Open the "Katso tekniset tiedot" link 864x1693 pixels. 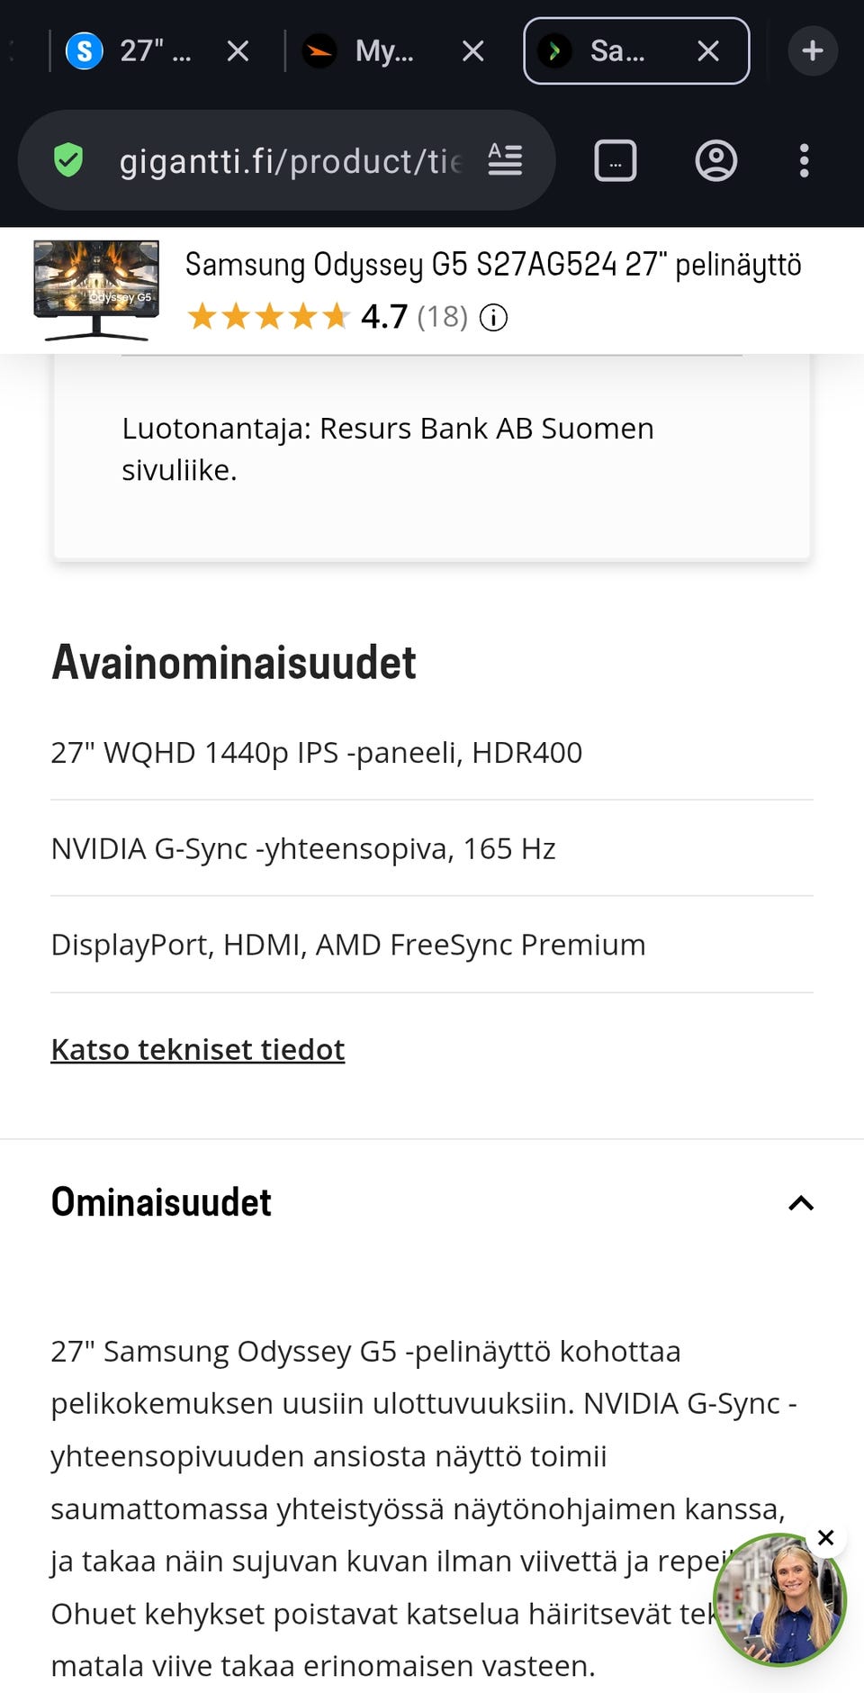198,1049
